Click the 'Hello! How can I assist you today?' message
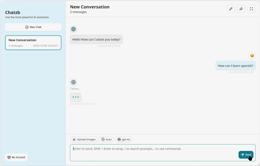This screenshot has width=260, height=166. coord(96,39)
